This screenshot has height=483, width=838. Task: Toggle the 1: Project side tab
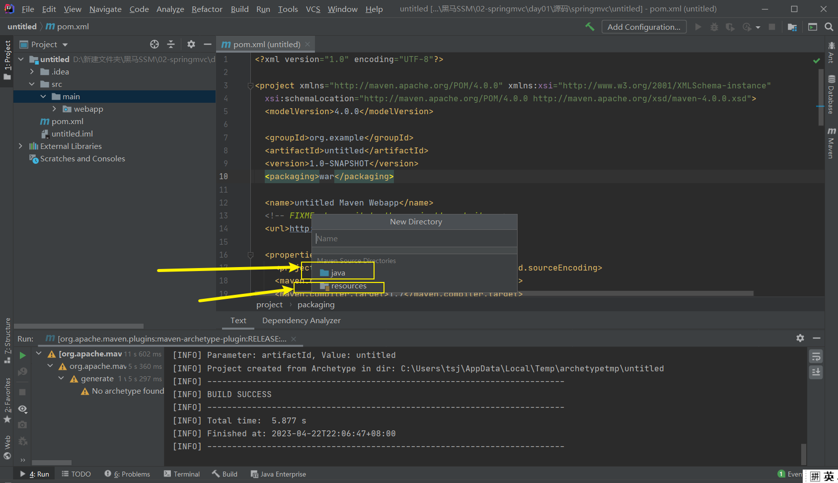(x=7, y=60)
